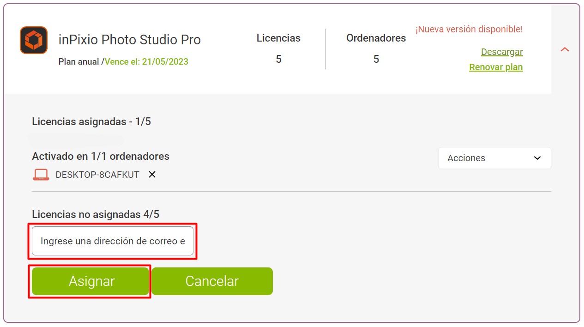
Task: Click the Vence el 21/05/2023 expiry text
Action: click(x=146, y=62)
